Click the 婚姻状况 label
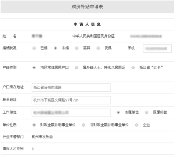 point(9,48)
